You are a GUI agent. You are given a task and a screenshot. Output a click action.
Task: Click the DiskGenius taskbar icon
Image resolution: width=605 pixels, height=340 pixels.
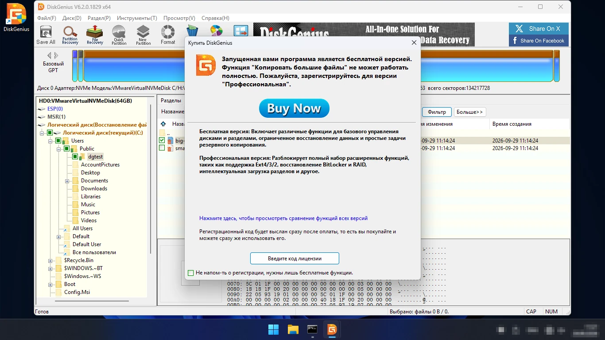tap(332, 329)
